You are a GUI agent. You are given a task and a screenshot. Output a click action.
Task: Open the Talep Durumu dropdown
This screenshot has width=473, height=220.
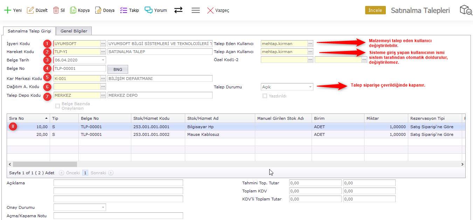tap(310, 87)
